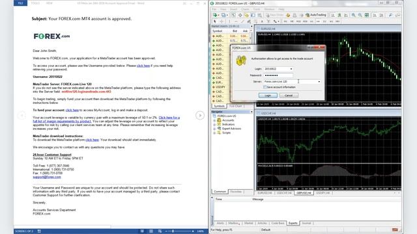Click the Word FILE tab
The image size is (417, 234).
point(20,3)
